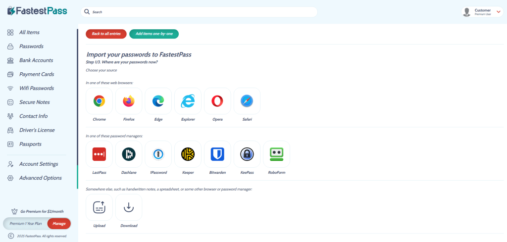Import from LastPass password manager
The image size is (507, 242).
click(x=99, y=154)
